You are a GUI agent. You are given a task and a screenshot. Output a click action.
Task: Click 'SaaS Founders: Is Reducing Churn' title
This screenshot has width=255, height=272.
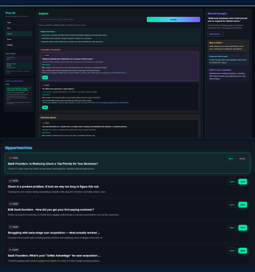[x=53, y=164]
